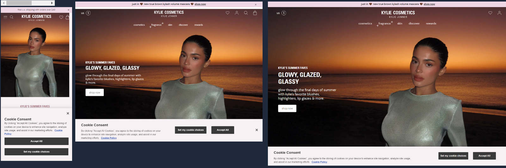506x168 pixels.
Task: Click banner shop now link in middle view
Action: coord(200,4)
